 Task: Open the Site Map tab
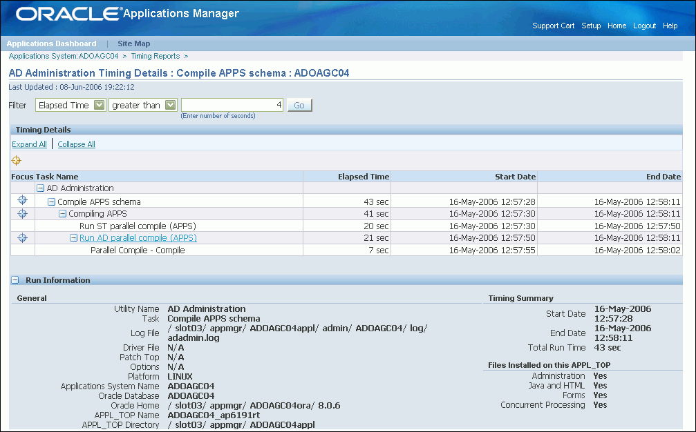click(x=133, y=43)
